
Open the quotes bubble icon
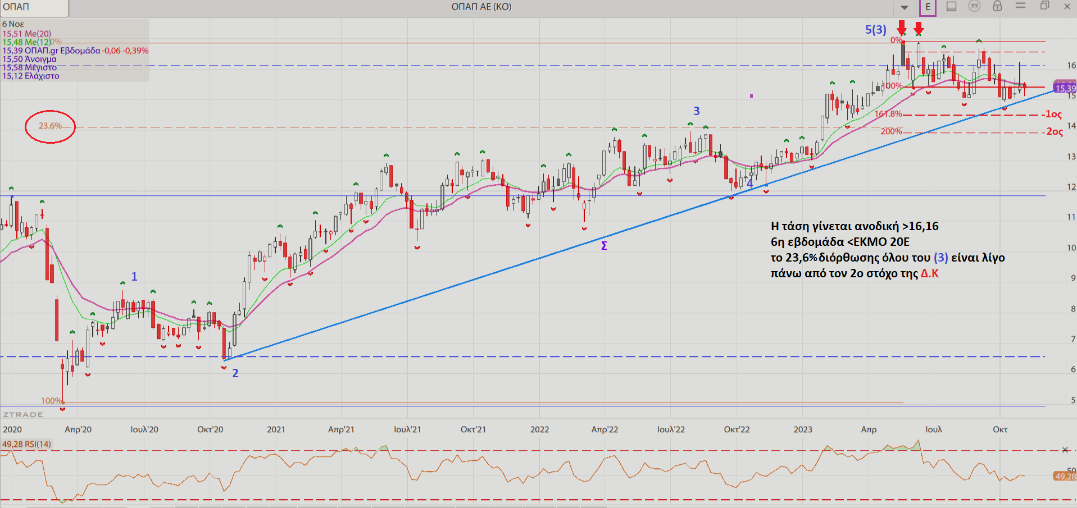[974, 6]
